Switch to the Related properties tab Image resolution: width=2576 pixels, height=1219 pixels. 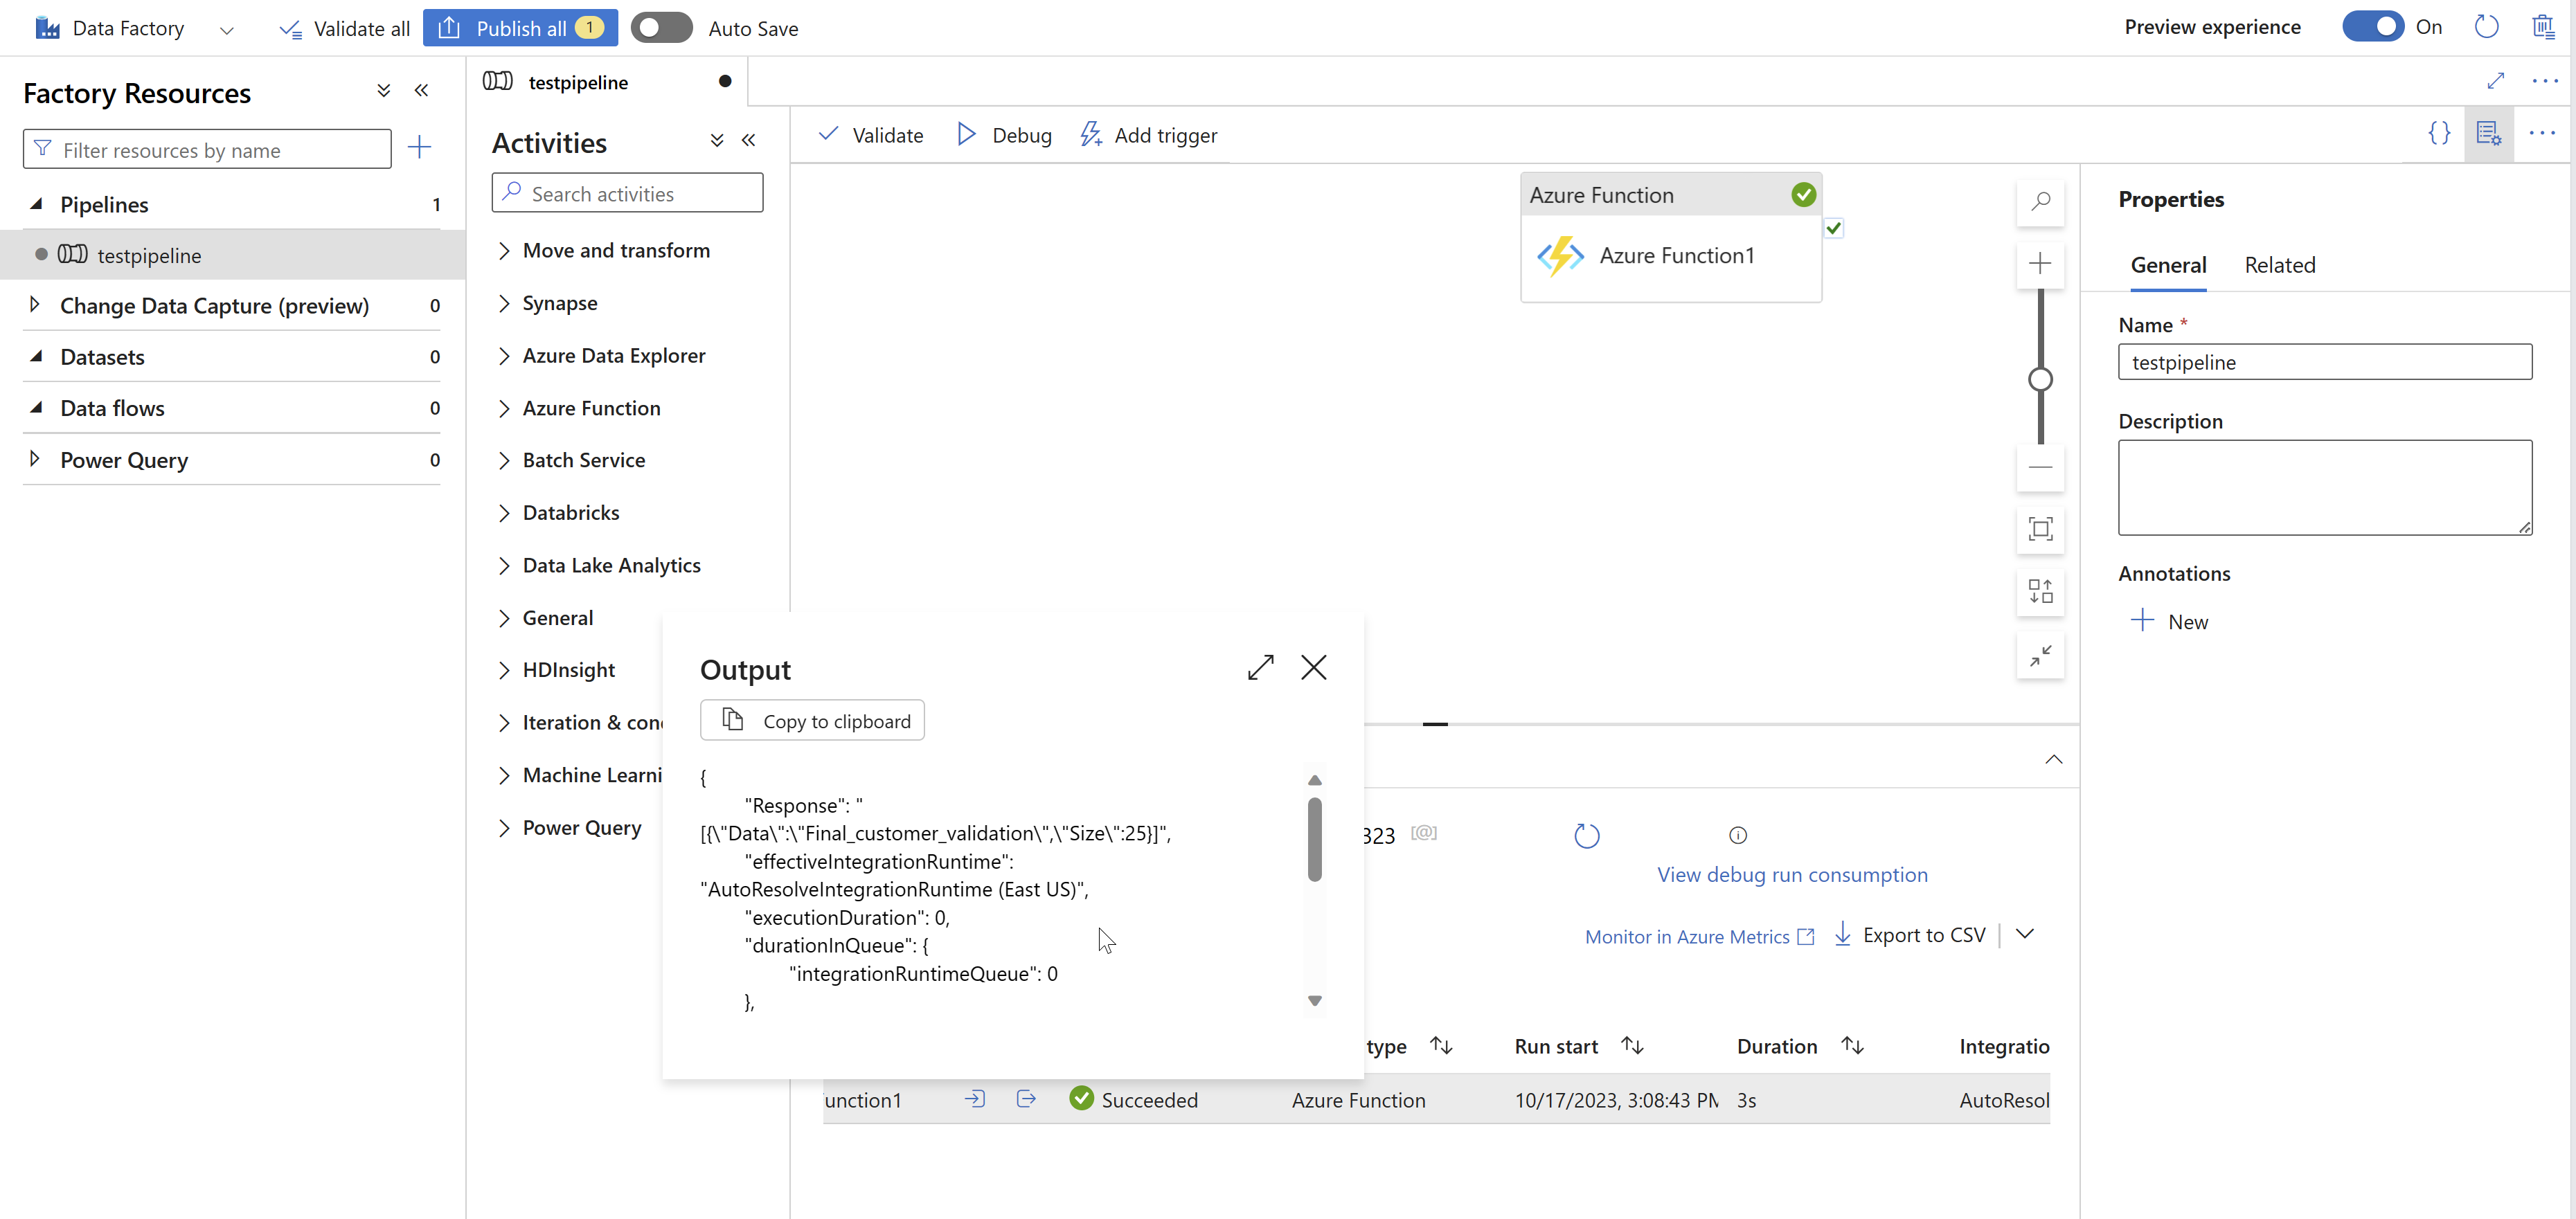tap(2279, 265)
